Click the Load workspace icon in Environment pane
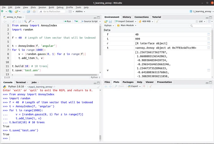 [x=106, y=21]
